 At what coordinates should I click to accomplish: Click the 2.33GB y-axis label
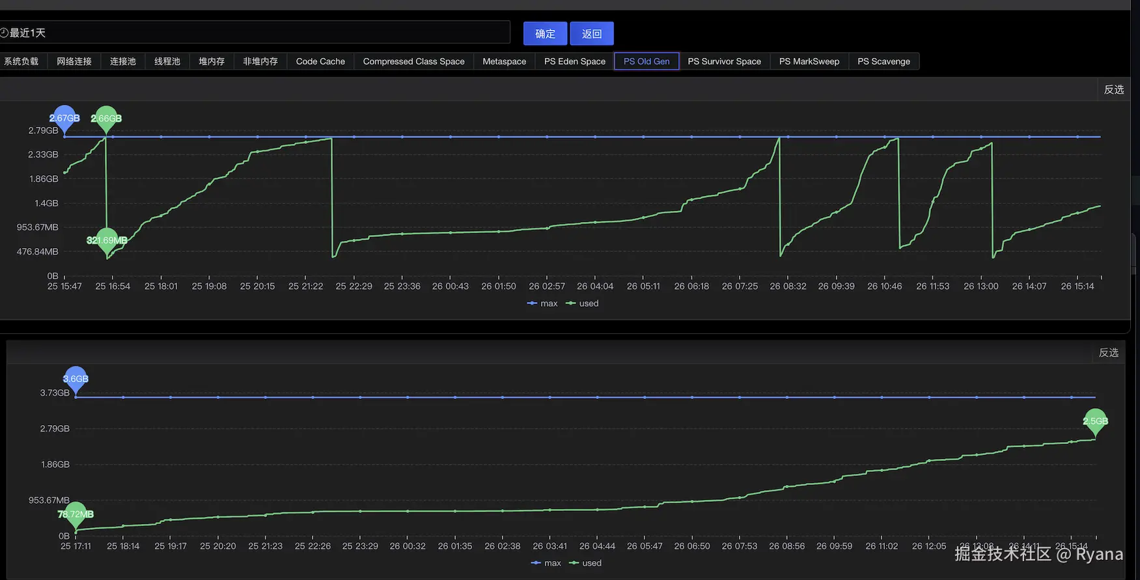coord(43,154)
